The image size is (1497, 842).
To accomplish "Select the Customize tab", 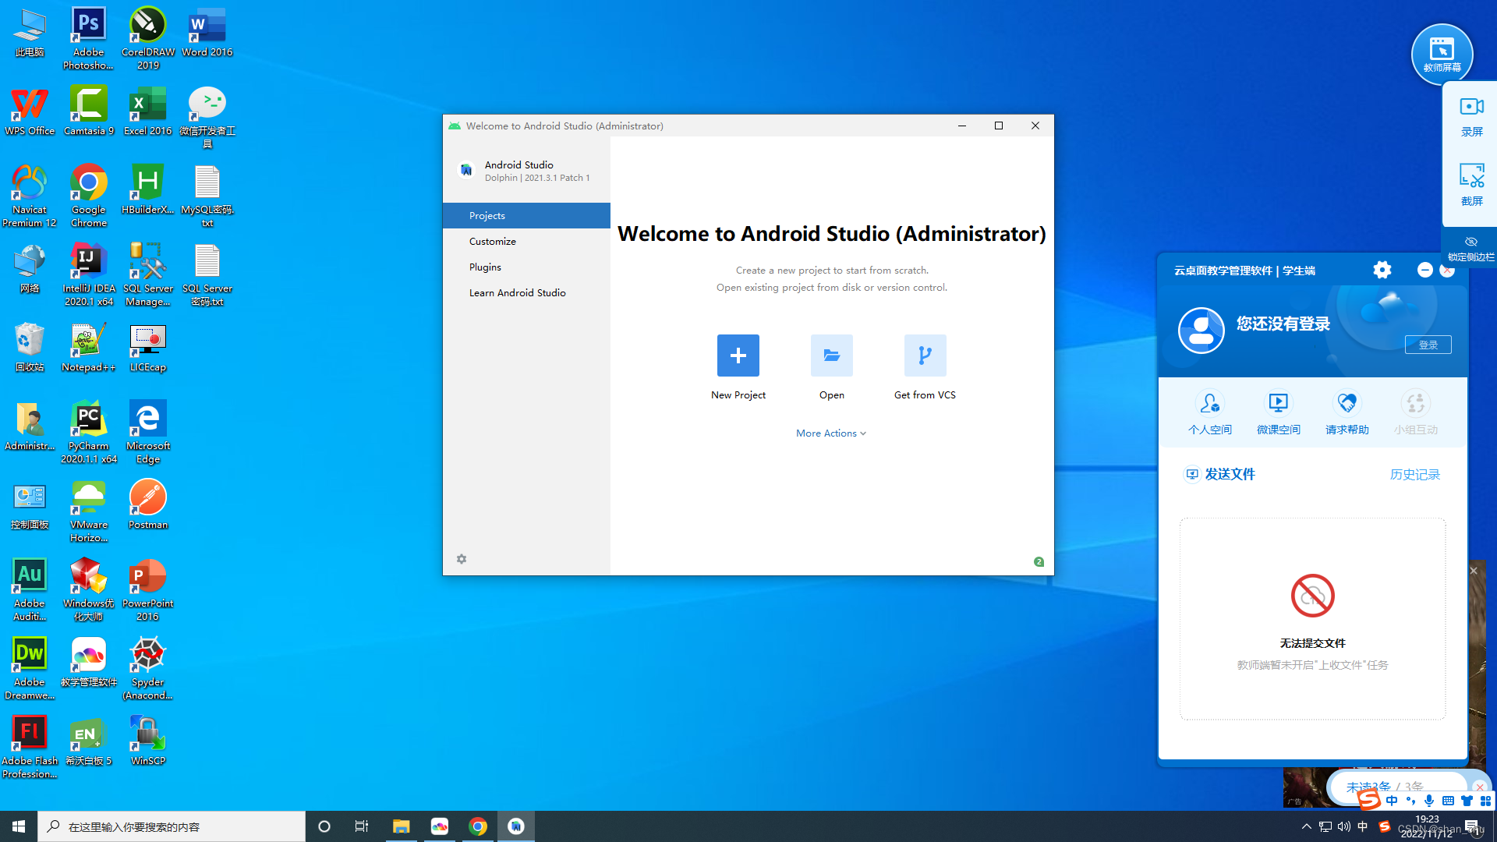I will [493, 242].
